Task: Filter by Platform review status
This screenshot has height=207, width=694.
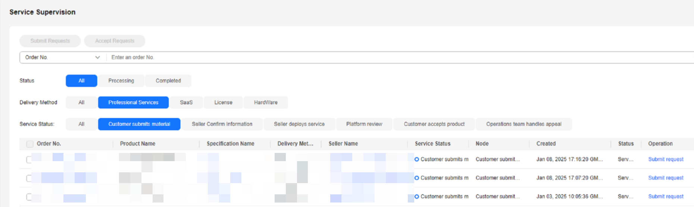Action: (x=364, y=124)
